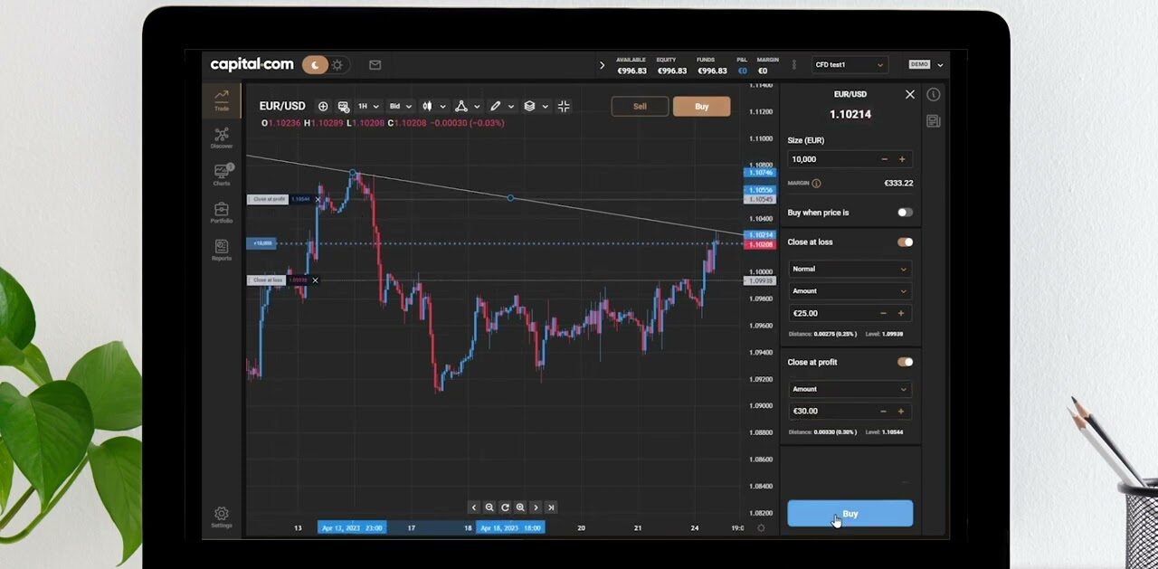Click the scroll chart left arrow
This screenshot has height=569, width=1158.
pyautogui.click(x=474, y=507)
